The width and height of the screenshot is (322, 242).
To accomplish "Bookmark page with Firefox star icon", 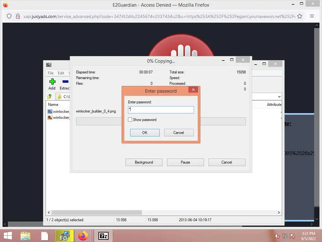I will point(300,16).
